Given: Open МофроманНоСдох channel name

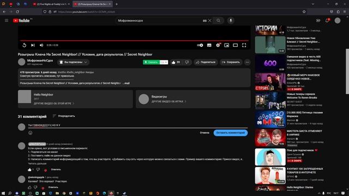Looking at the screenshot, I should click(x=40, y=60).
